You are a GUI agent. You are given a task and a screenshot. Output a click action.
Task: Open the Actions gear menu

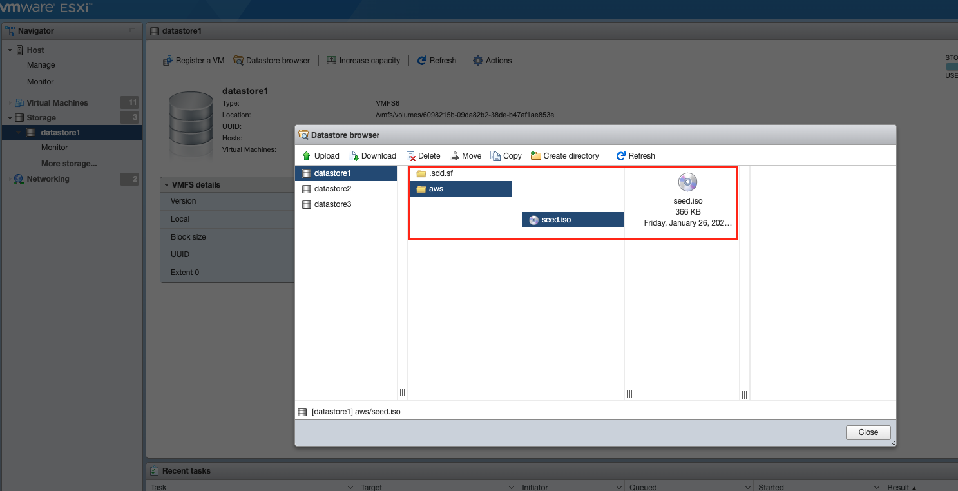(x=477, y=61)
